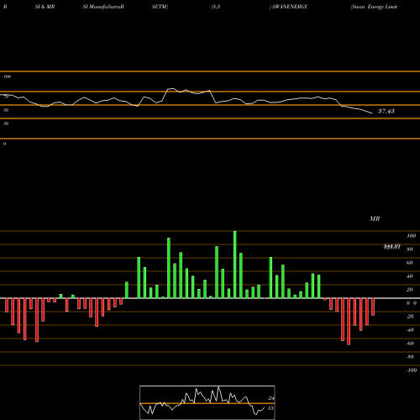The width and height of the screenshot is (420, 420).
Task: Click the '(5,5' parameter text in header
Action: (216, 7)
